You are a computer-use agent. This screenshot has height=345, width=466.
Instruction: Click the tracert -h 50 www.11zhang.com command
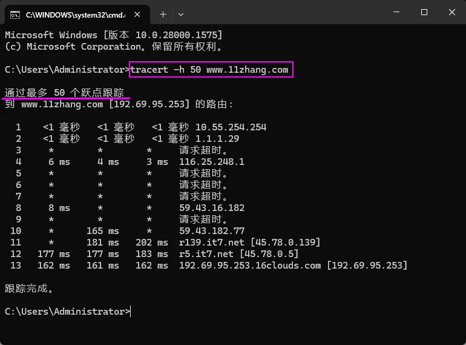209,70
